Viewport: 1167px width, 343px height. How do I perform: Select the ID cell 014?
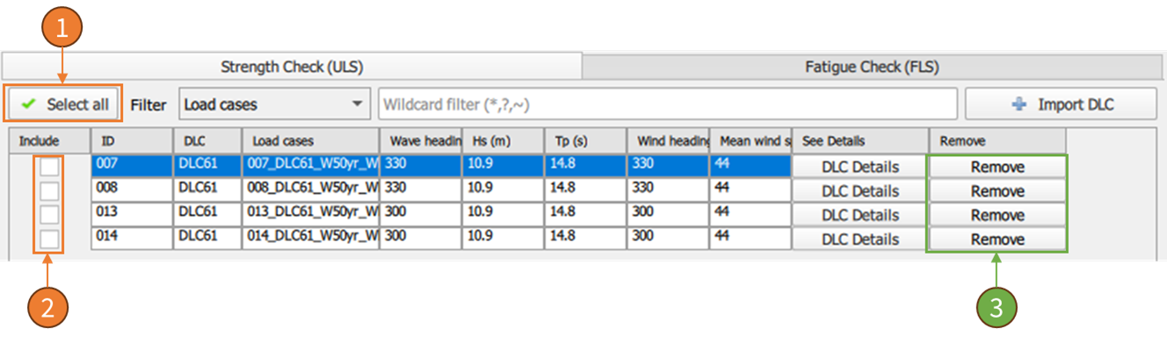click(x=132, y=239)
